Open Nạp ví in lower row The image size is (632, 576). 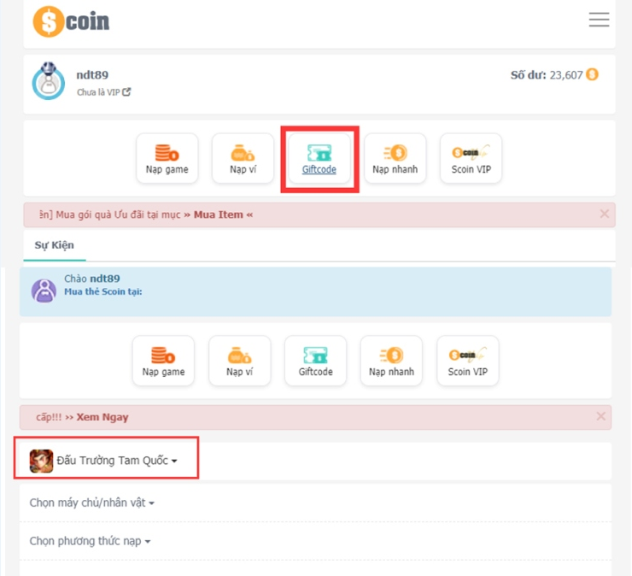pos(240,361)
